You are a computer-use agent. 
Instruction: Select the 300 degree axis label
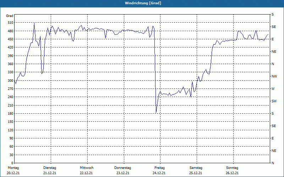pyautogui.click(x=11, y=81)
